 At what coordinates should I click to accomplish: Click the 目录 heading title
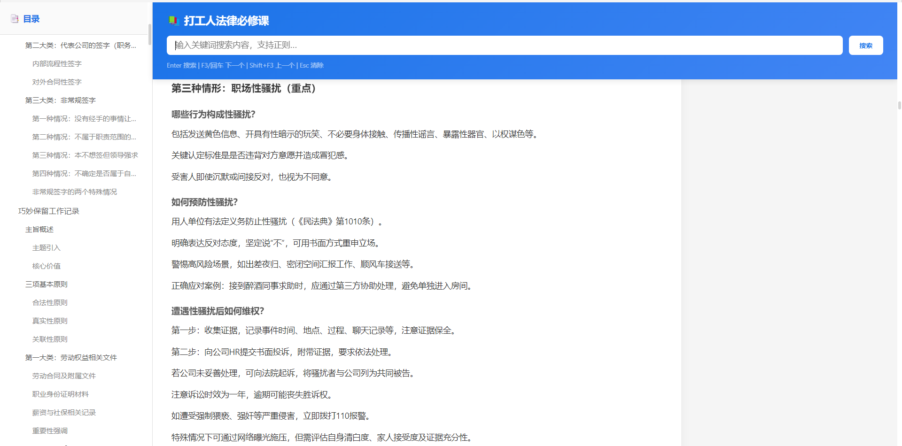pos(31,19)
